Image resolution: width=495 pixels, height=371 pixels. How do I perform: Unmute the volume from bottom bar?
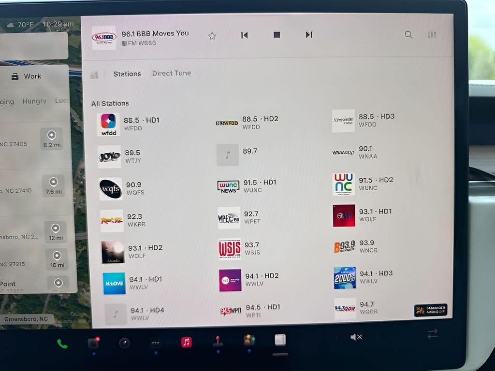point(356,337)
